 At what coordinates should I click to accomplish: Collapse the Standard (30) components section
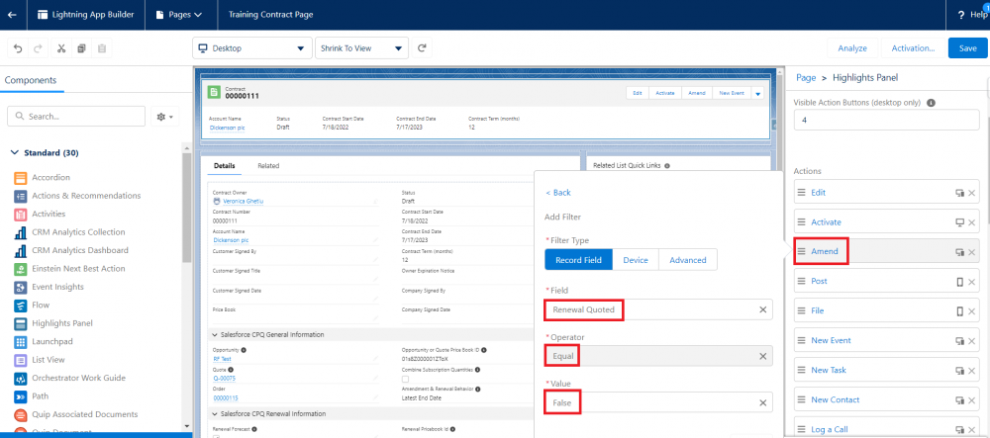(x=15, y=153)
